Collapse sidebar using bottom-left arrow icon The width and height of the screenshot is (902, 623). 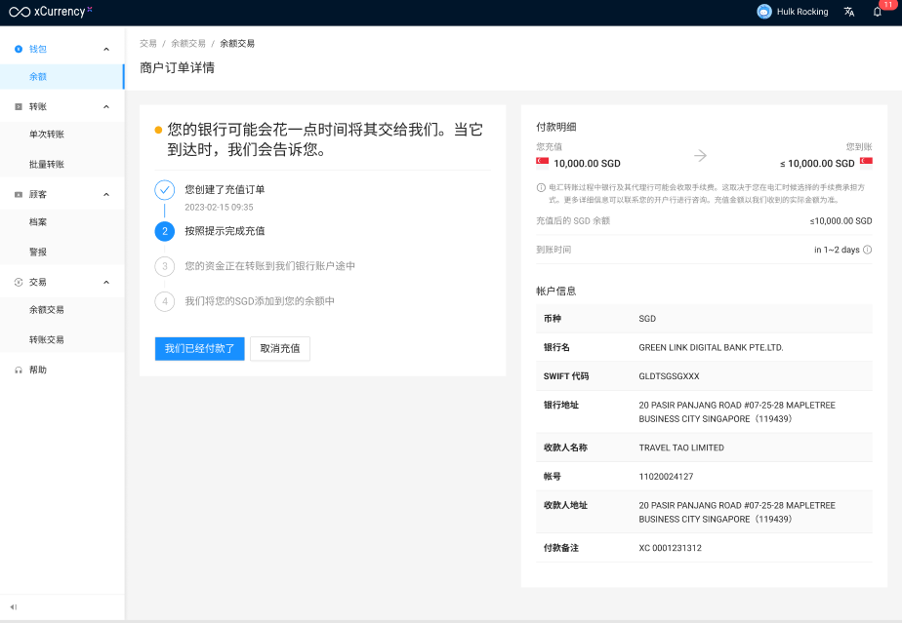[14, 607]
